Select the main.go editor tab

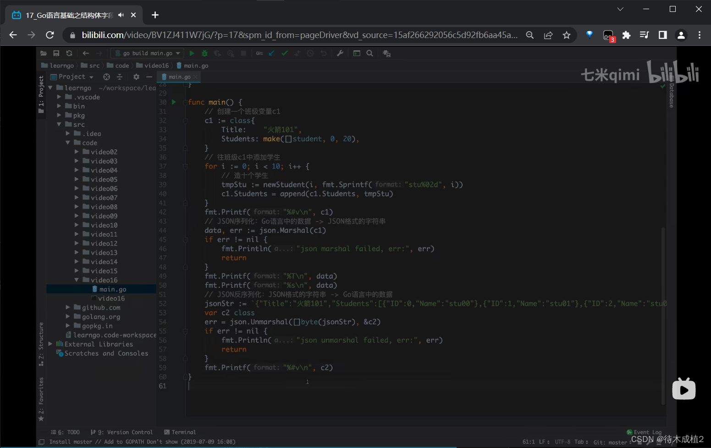pos(179,76)
